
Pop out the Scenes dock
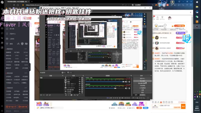(x=63, y=76)
